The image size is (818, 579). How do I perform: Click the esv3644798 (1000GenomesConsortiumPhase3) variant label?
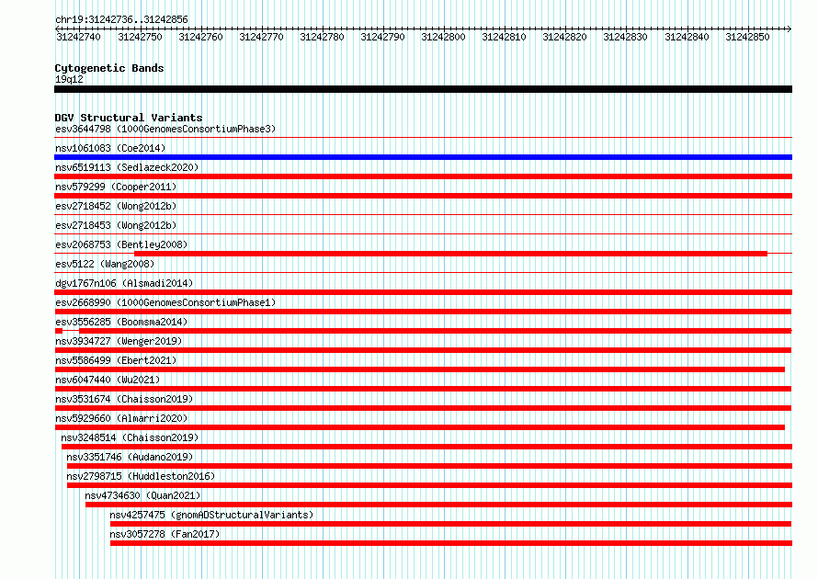pyautogui.click(x=165, y=129)
